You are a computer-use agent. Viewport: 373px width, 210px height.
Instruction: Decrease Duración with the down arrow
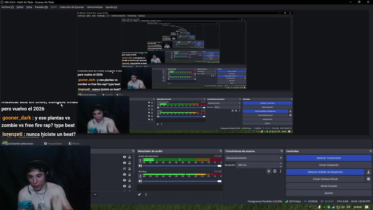(281, 166)
